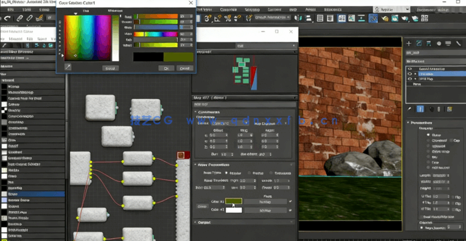Open the Slate editor view dropdown

tap(266, 46)
